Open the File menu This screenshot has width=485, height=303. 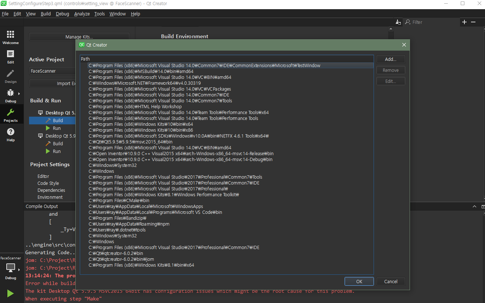coord(5,14)
